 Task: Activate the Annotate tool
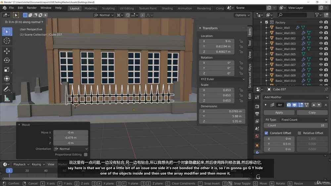click(x=7, y=89)
